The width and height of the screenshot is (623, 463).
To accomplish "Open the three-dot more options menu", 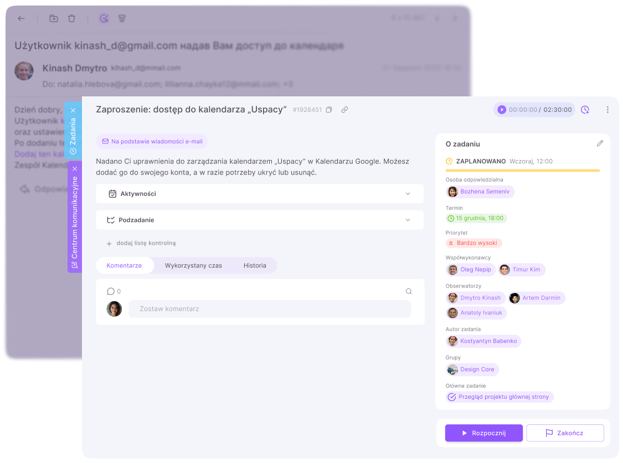I will [x=607, y=110].
